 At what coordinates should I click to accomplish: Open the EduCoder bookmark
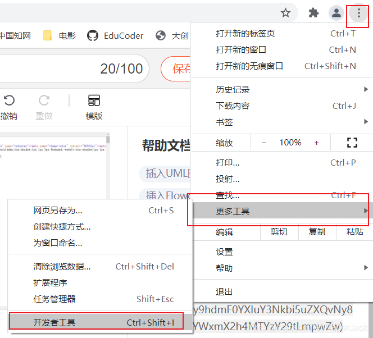[115, 36]
